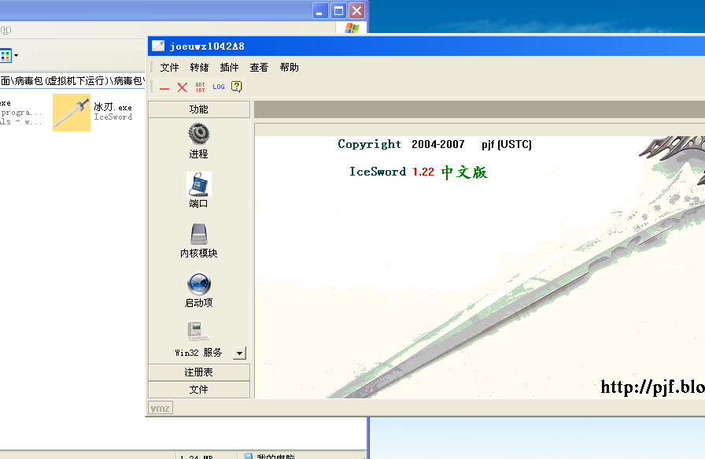
Task: Open the 转储 (Dump) menu
Action: pyautogui.click(x=199, y=68)
